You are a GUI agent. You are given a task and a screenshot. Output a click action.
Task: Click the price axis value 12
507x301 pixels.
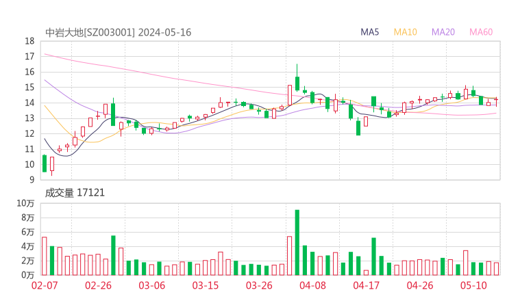coord(29,133)
